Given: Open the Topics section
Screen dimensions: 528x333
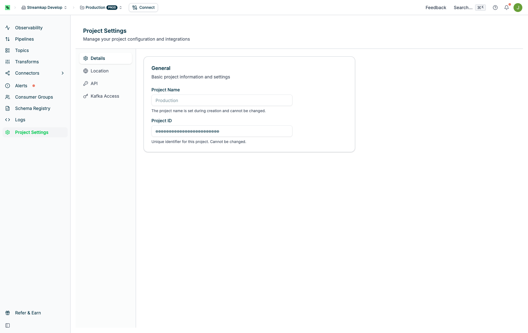Looking at the screenshot, I should click(22, 50).
